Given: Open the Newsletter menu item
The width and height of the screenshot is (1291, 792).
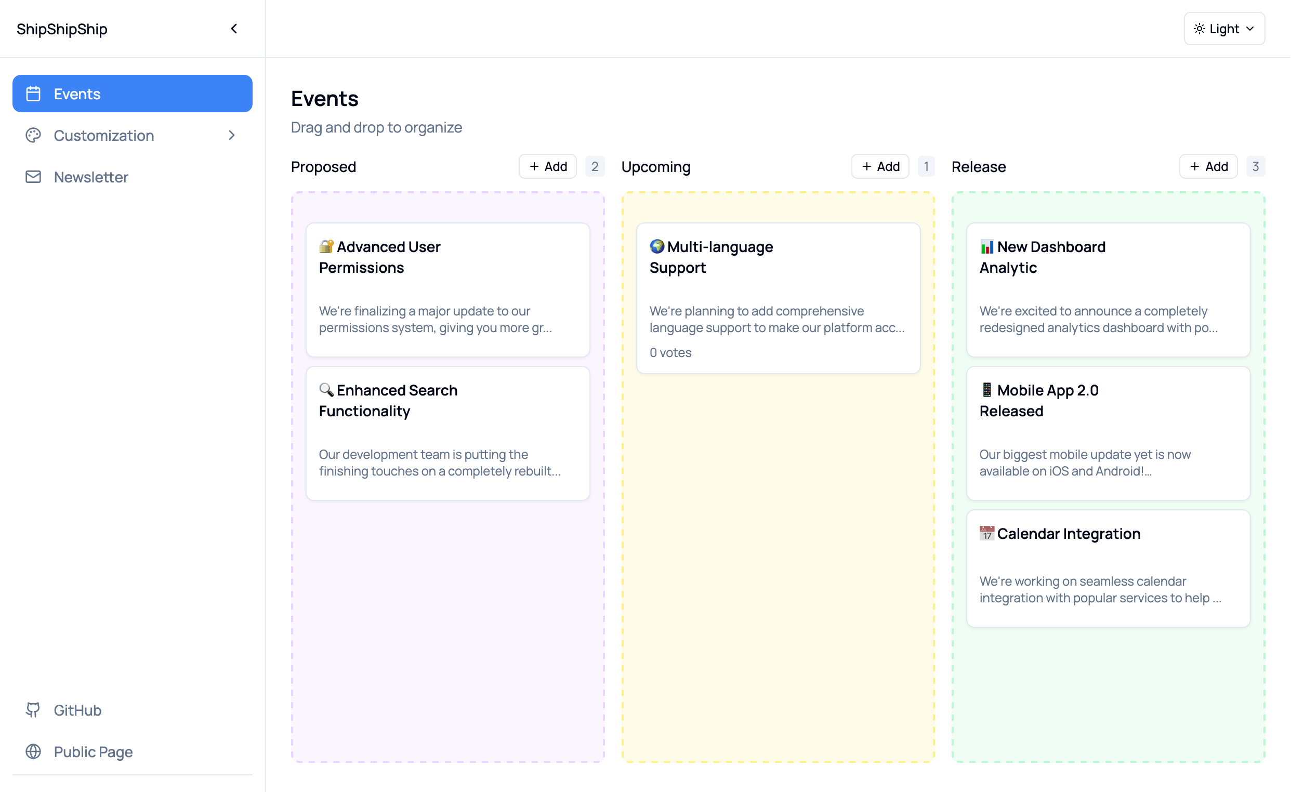Looking at the screenshot, I should click(x=90, y=177).
